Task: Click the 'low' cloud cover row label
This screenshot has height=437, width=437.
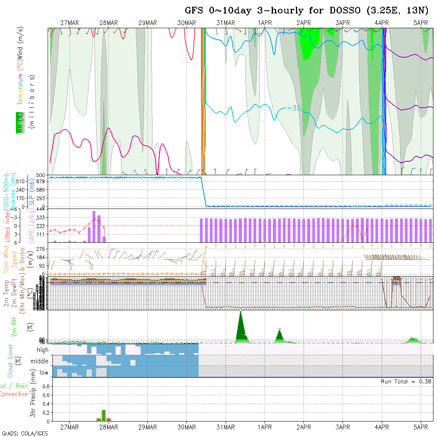Action: (x=44, y=373)
